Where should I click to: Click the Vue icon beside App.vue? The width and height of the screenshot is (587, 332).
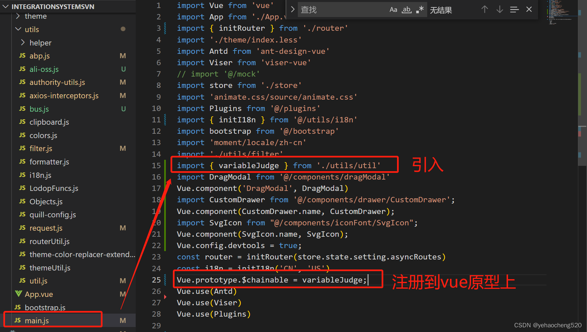pos(18,294)
